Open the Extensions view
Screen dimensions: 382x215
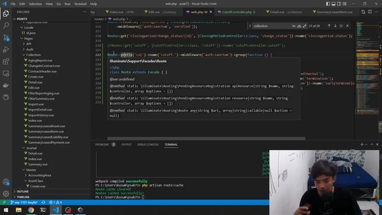pyautogui.click(x=6, y=62)
